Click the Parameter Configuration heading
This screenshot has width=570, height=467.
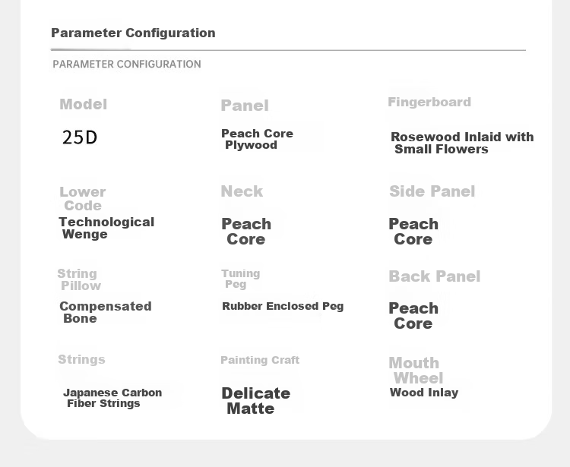tap(133, 33)
